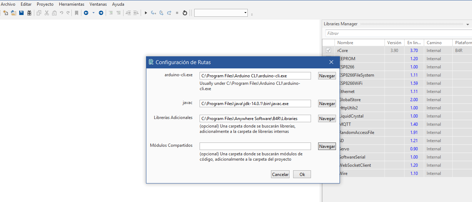
Task: Open the backward navigation history dropdown
Action: (x=94, y=13)
